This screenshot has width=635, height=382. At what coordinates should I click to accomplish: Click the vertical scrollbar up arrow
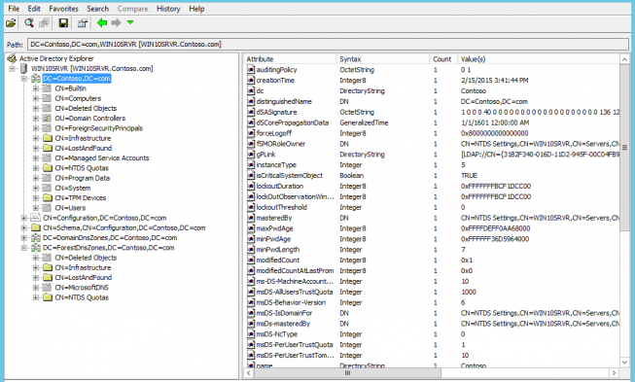coord(624,59)
